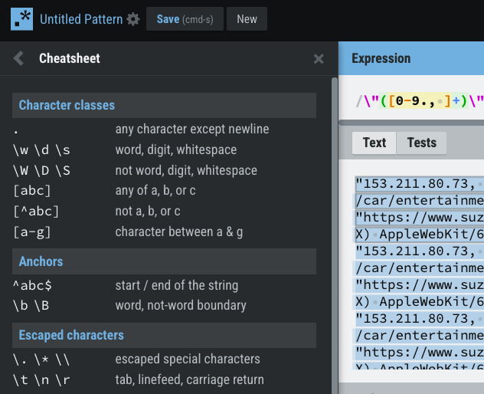Click the Cheatsheet sidebar scrollbar
Image resolution: width=484 pixels, height=394 pixels.
[x=334, y=230]
